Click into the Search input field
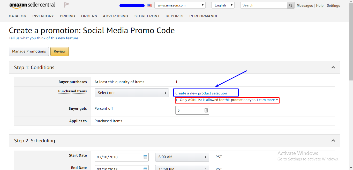This screenshot has height=170, width=353. (x=264, y=5)
